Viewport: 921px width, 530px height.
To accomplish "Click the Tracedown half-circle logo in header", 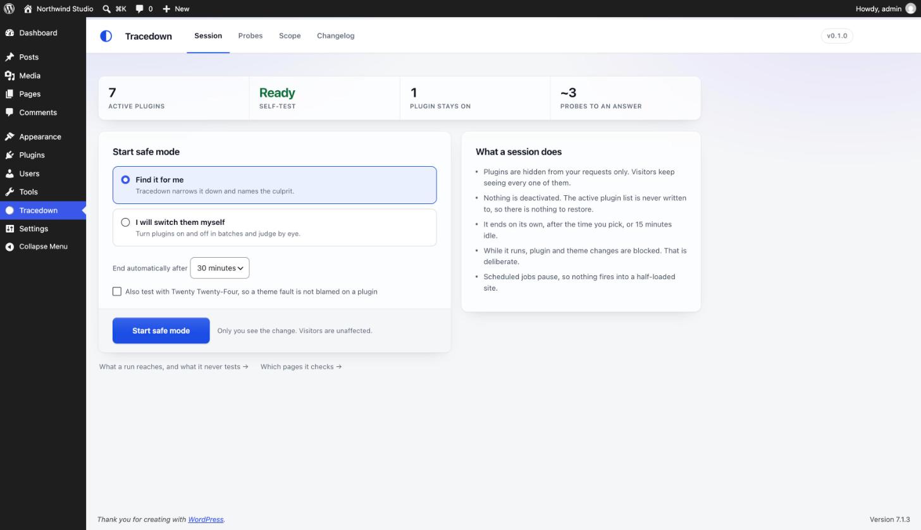I will point(106,36).
